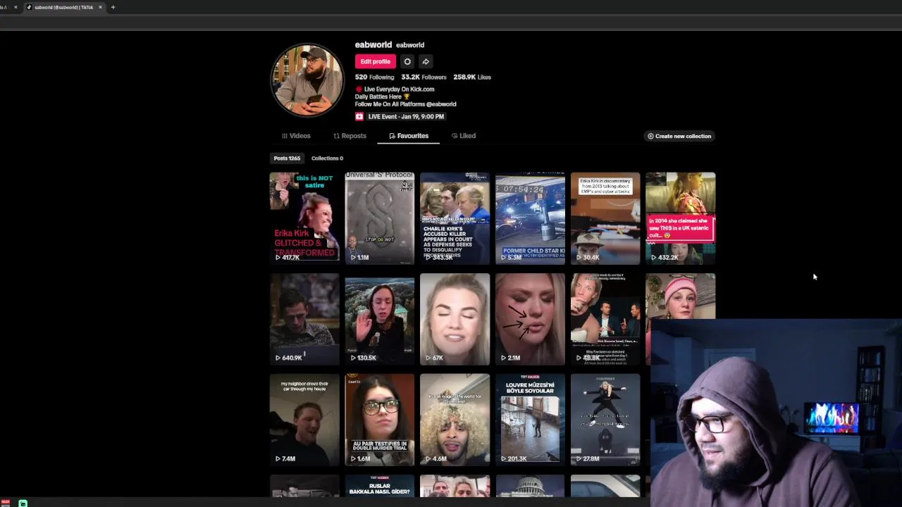Click the 258.9K Likes count

(472, 77)
